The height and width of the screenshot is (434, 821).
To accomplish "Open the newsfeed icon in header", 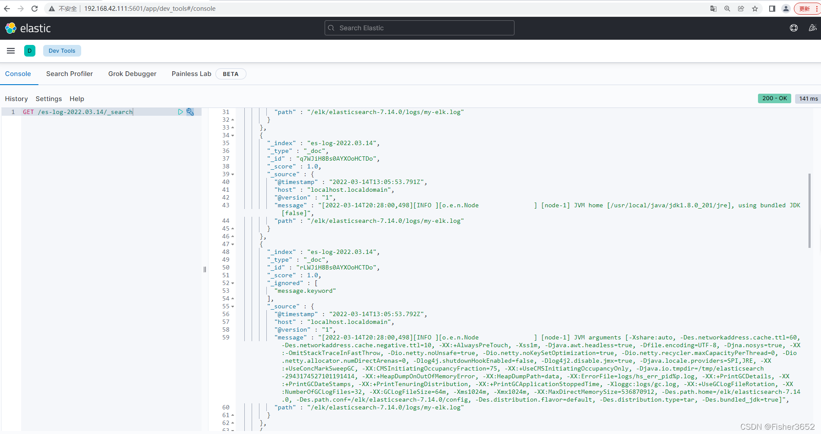I will click(x=812, y=28).
